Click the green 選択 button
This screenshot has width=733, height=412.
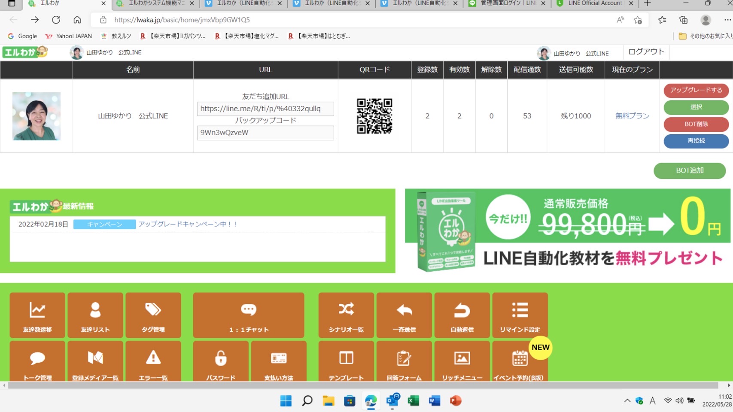[x=696, y=107]
